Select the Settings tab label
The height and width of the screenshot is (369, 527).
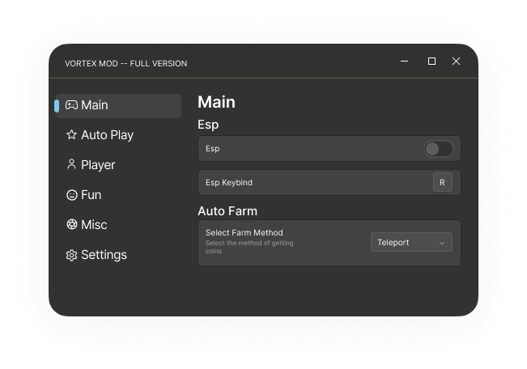click(x=104, y=255)
